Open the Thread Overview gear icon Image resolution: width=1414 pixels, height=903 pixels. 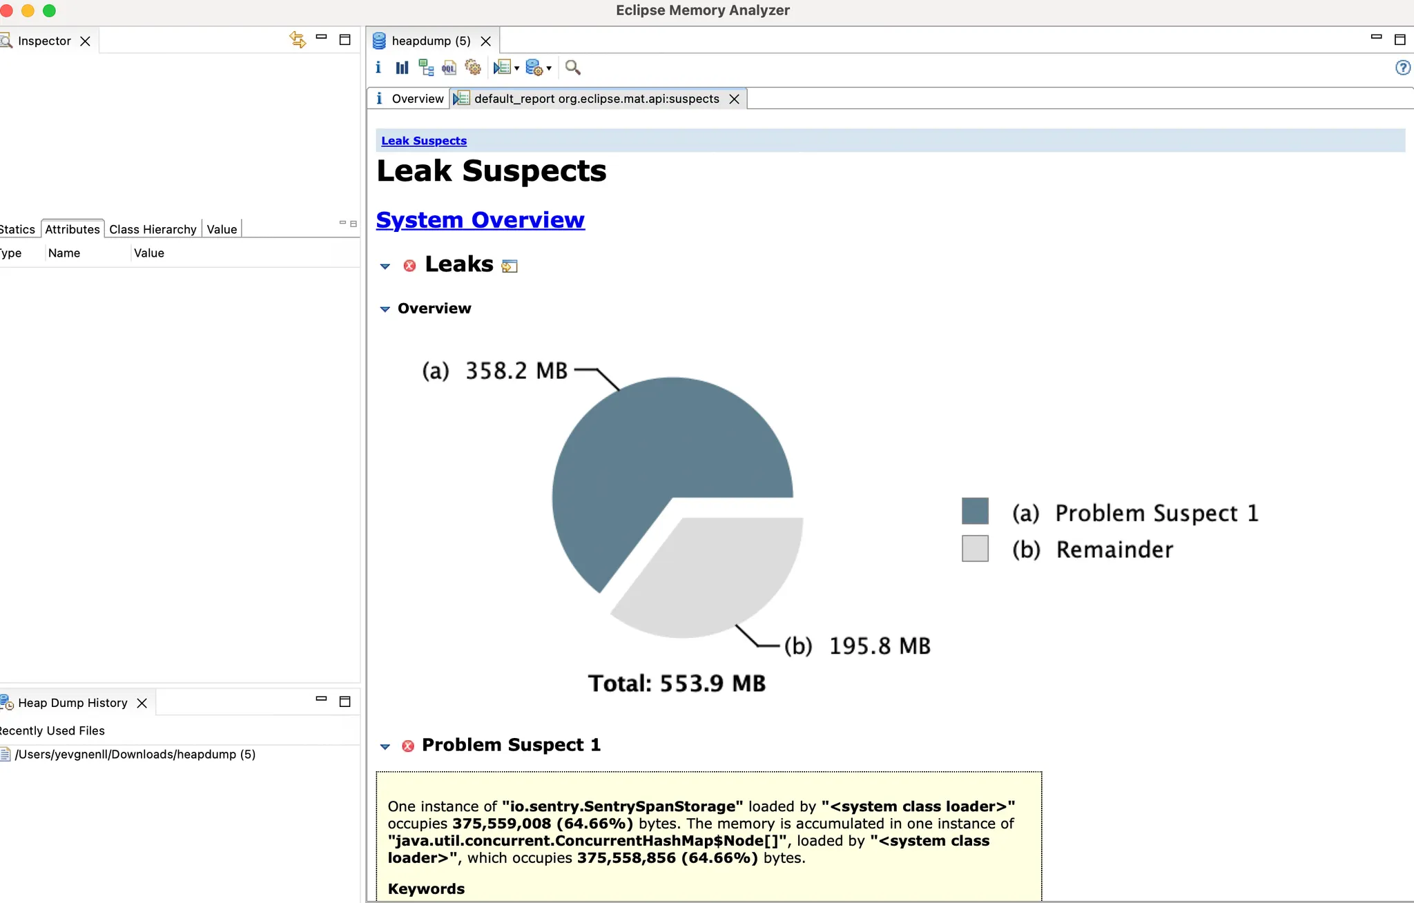coord(473,68)
